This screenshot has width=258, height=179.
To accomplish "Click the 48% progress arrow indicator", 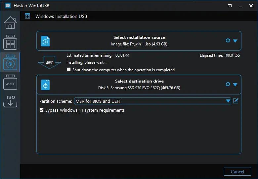I will point(49,62).
